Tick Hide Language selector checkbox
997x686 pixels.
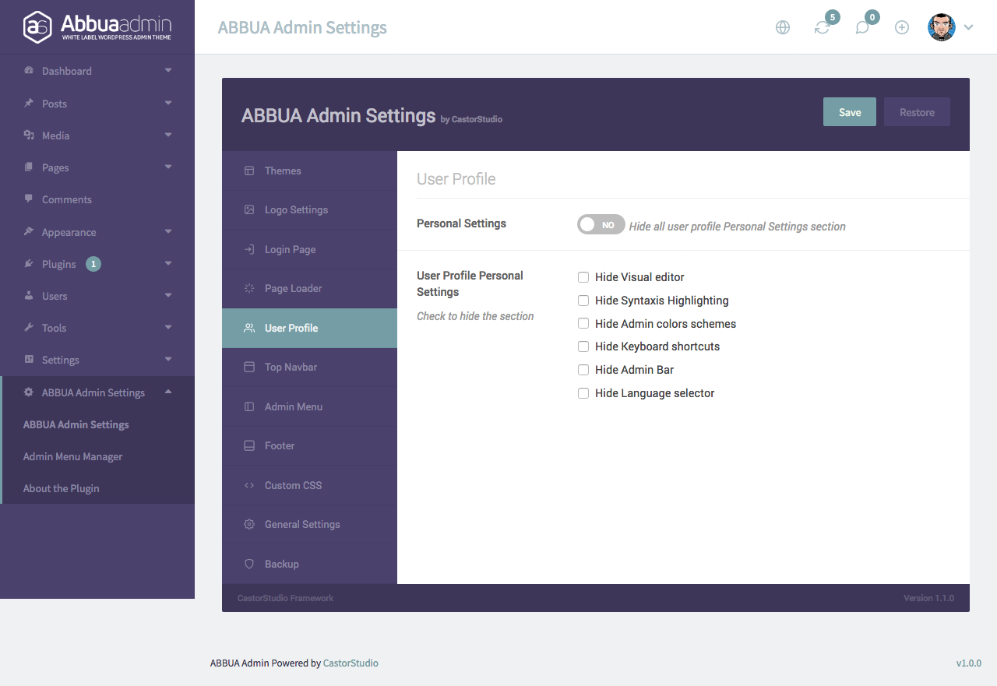pos(583,393)
